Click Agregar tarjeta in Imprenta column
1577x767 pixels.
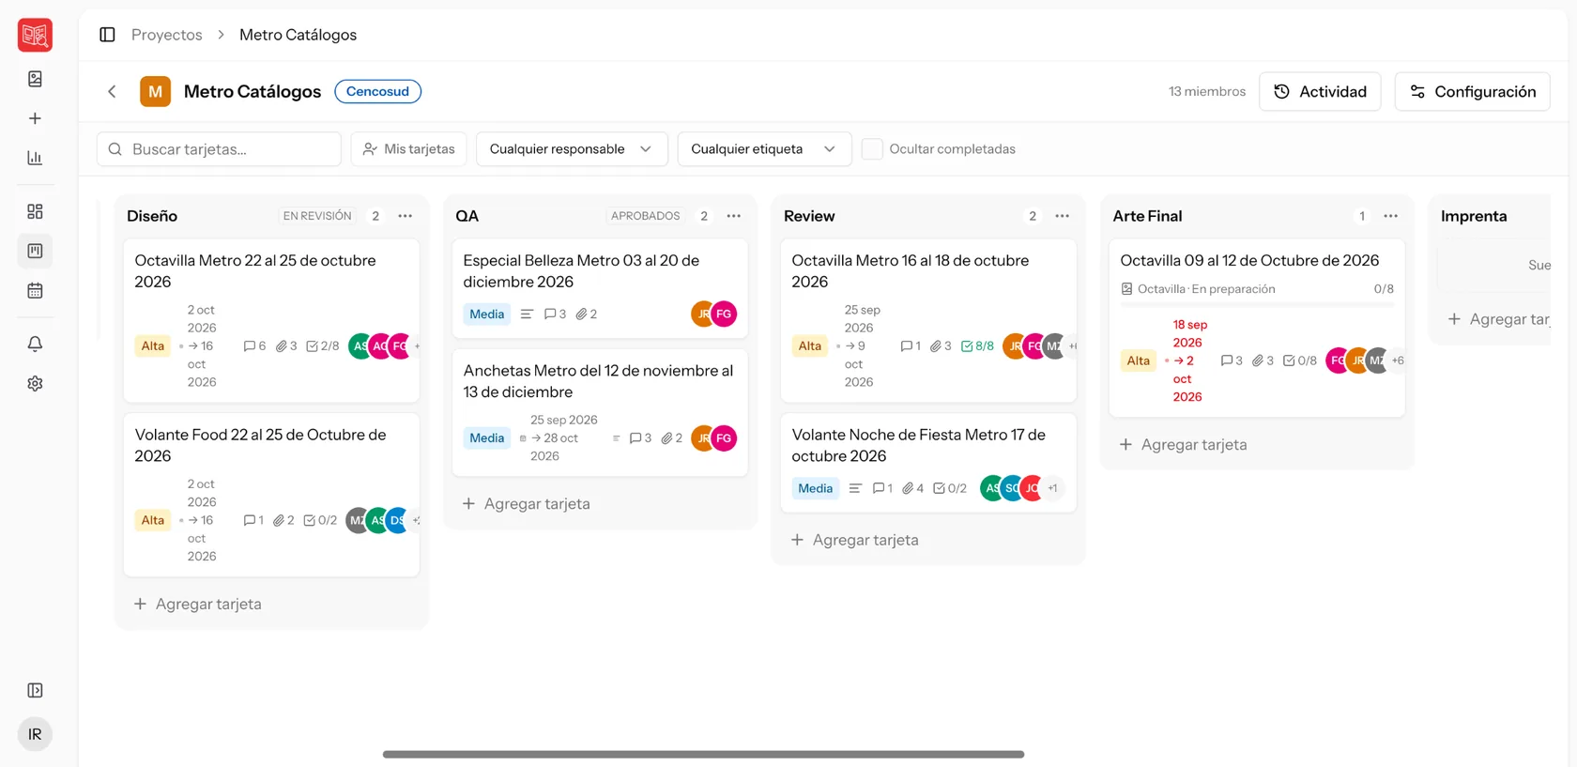coord(1499,319)
